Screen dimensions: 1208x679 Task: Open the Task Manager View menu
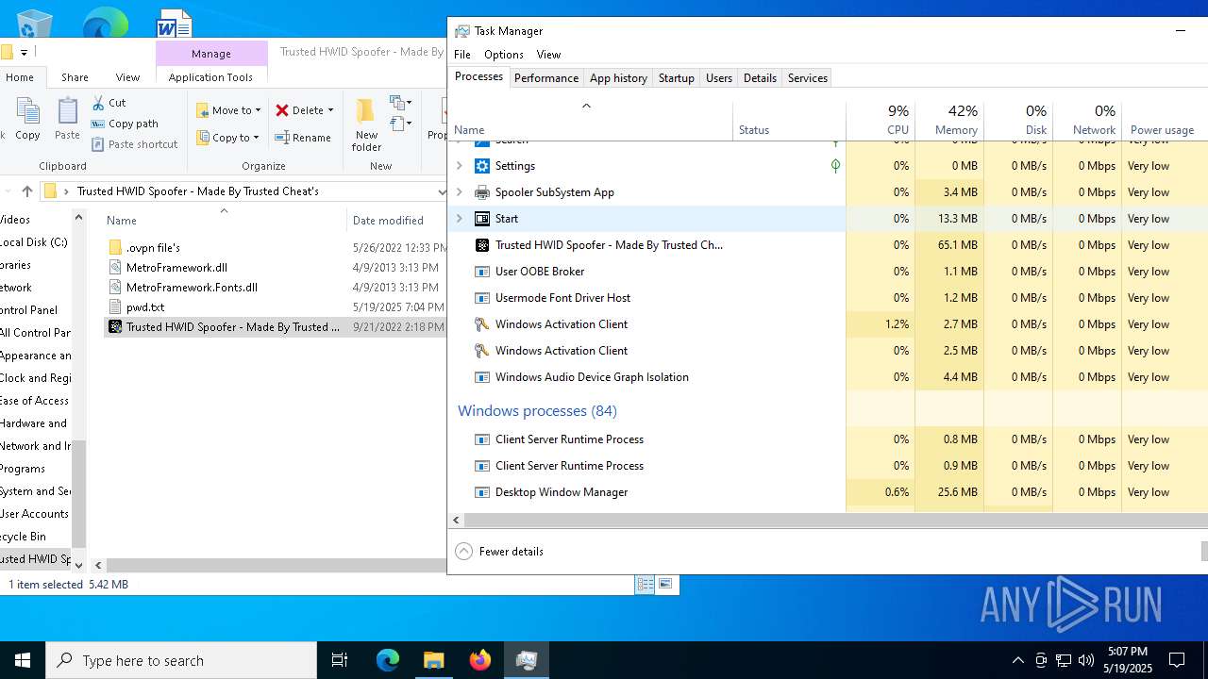pyautogui.click(x=548, y=55)
